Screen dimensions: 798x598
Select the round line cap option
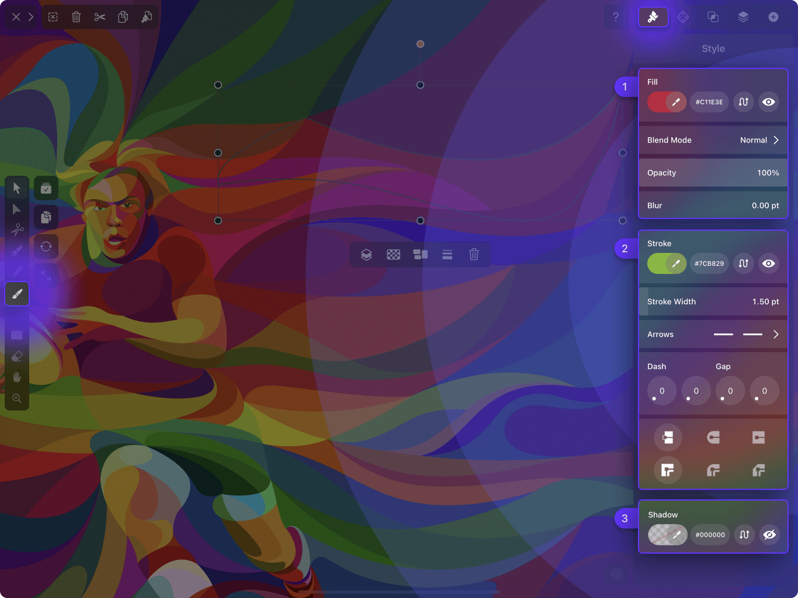point(713,437)
